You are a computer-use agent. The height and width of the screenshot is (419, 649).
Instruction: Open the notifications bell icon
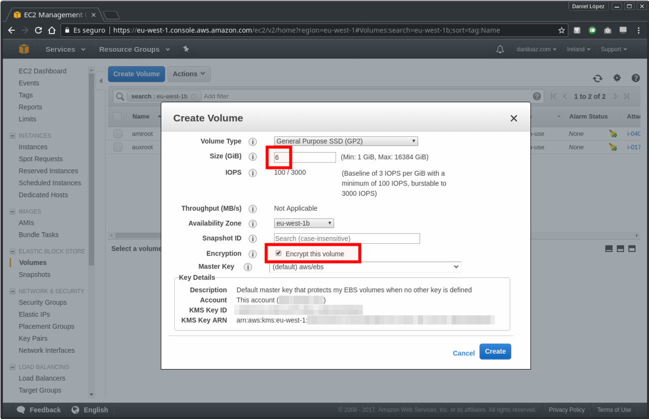pos(500,49)
